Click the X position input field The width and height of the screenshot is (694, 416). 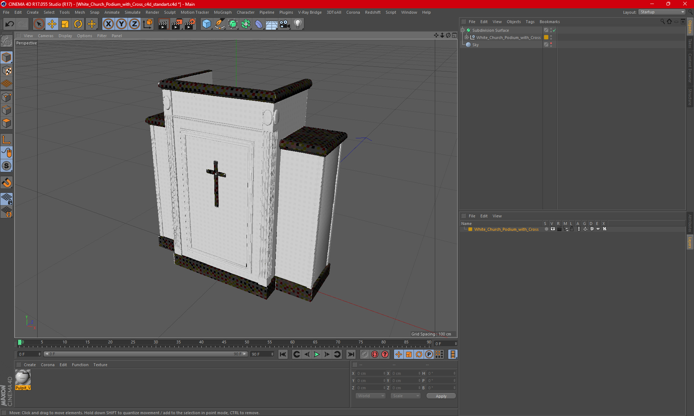coord(371,373)
